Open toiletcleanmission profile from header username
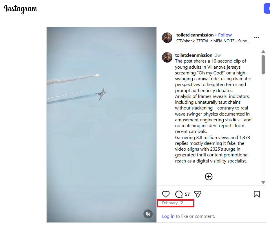This screenshot has width=270, height=232. click(195, 35)
